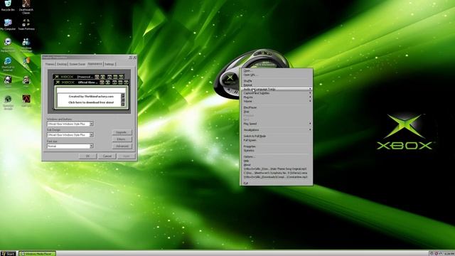The width and height of the screenshot is (455, 256).
Task: Click preview text 'Created by TheSkinsFactory.com'
Action: (91, 97)
